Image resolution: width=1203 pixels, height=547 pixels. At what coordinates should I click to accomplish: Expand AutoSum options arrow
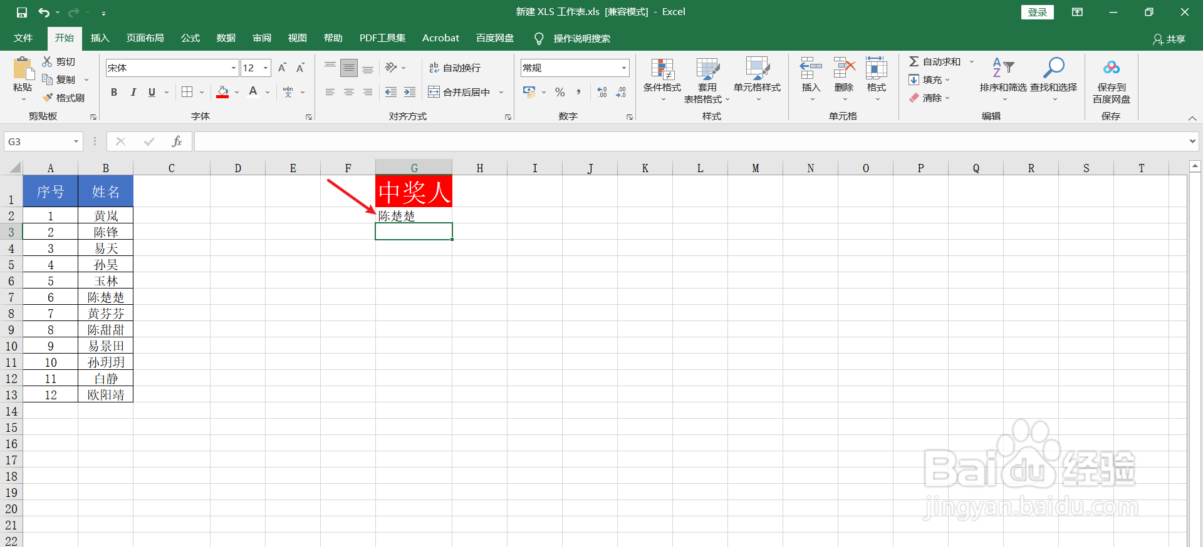click(972, 61)
